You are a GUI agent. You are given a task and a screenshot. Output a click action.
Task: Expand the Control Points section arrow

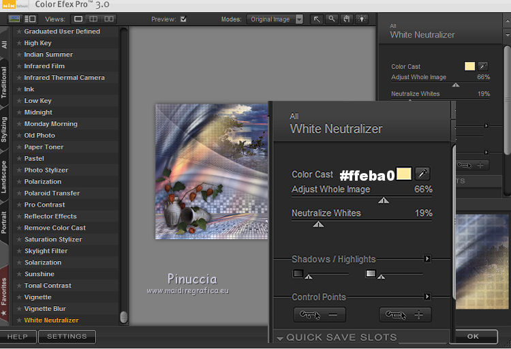tap(427, 297)
